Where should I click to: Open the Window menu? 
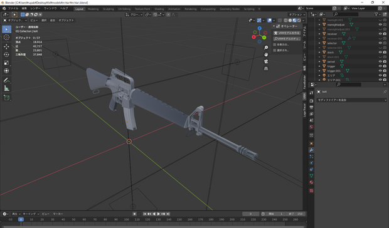pos(50,8)
